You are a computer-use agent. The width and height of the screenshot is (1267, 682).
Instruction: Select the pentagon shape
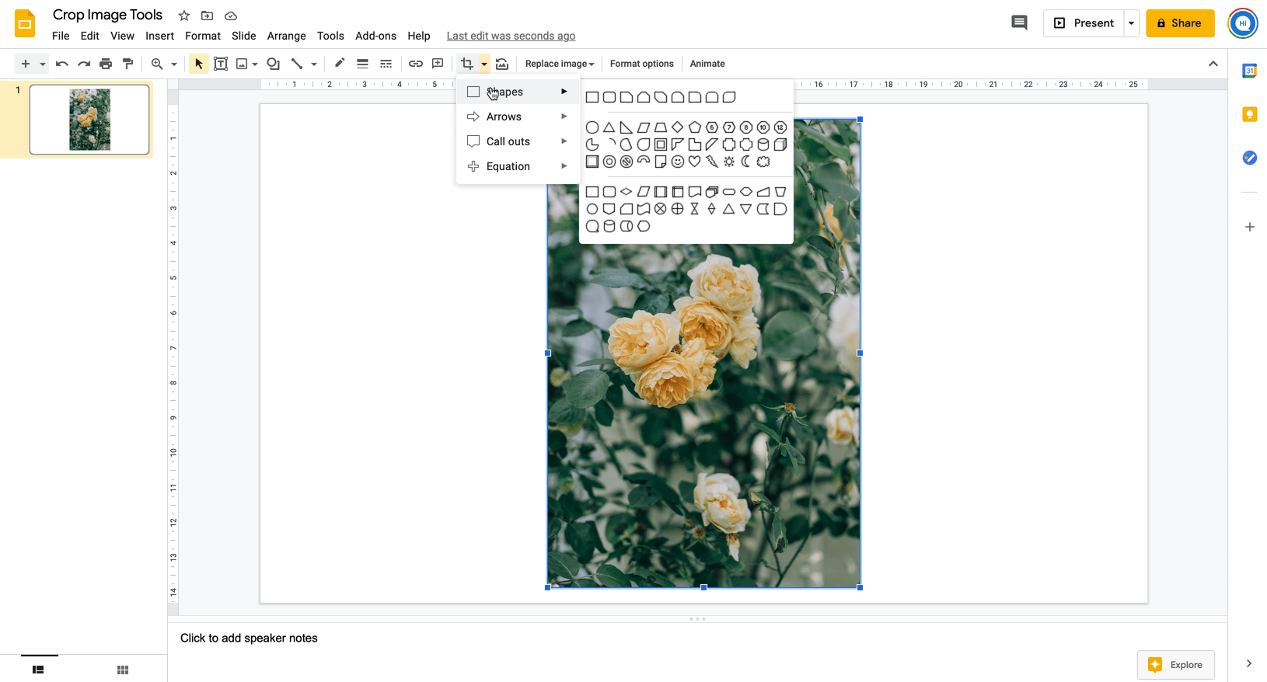coord(695,127)
